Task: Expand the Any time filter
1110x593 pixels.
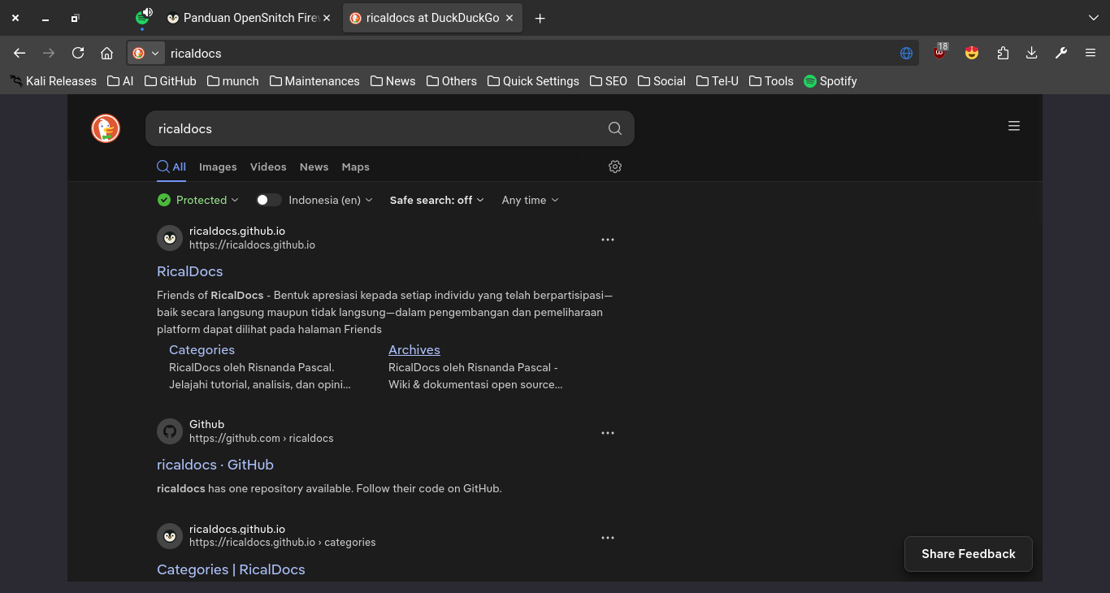Action: click(530, 200)
